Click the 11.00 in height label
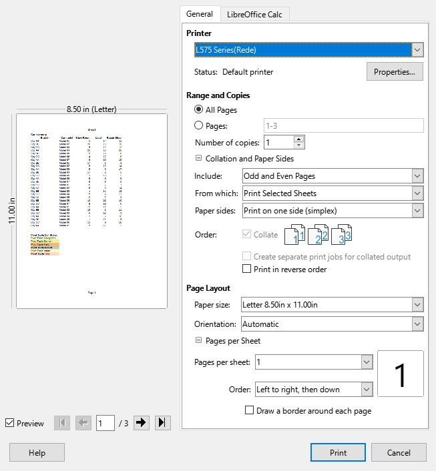The height and width of the screenshot is (471, 436). 11,211
